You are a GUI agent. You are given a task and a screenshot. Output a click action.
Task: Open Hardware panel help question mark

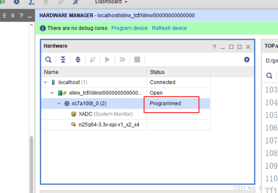click(214, 47)
